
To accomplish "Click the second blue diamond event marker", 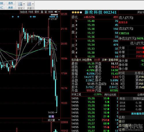I will [x=18, y=17].
